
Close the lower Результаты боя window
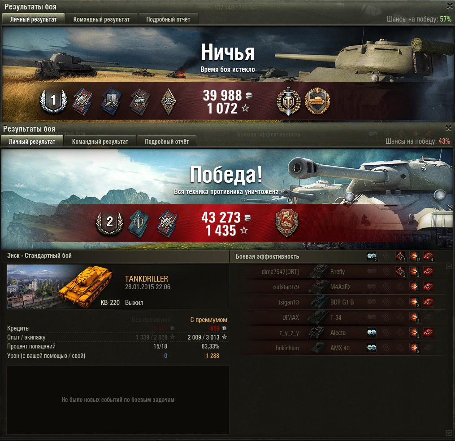click(449, 128)
